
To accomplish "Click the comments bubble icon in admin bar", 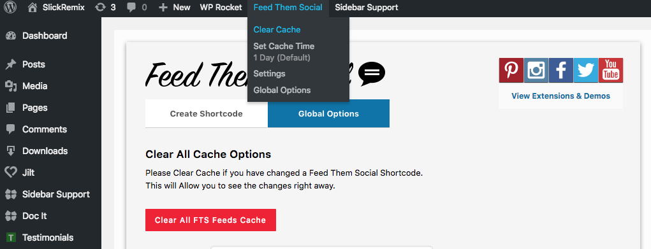I will (x=131, y=8).
